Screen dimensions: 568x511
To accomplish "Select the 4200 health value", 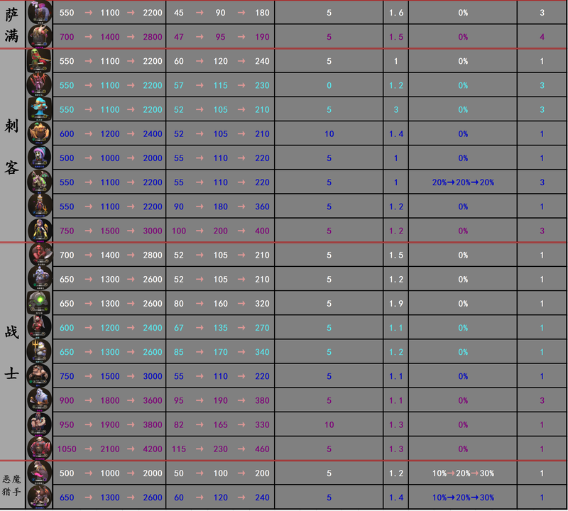I will (153, 449).
